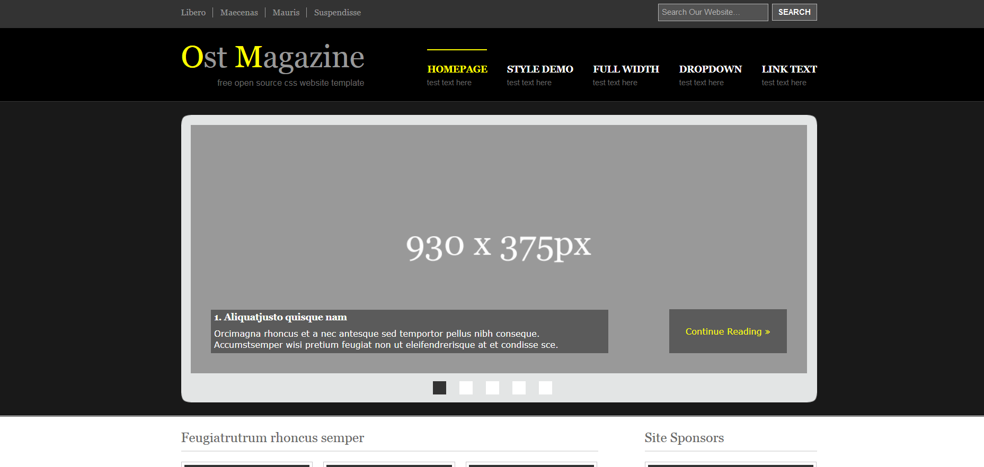
Task: Open the STYLE DEMO menu item
Action: click(539, 69)
